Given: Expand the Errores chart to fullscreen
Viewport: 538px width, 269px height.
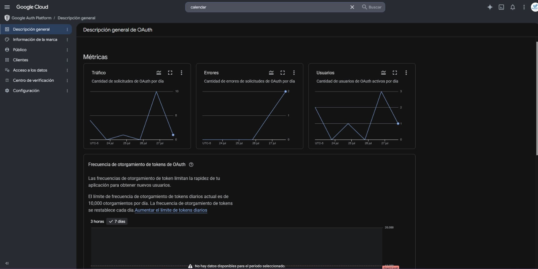Looking at the screenshot, I should (x=282, y=73).
